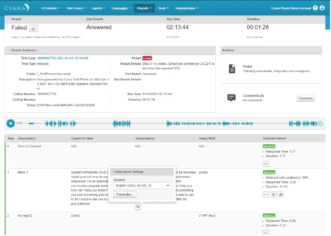
Task: Click the Description column header
Action: (x=27, y=139)
